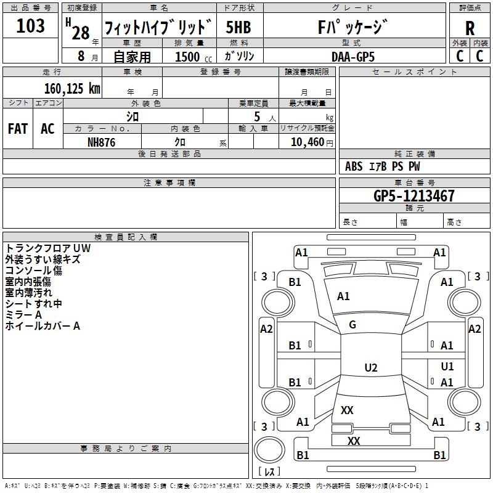
Task: Click the U1 dent marking
Action: [447, 366]
